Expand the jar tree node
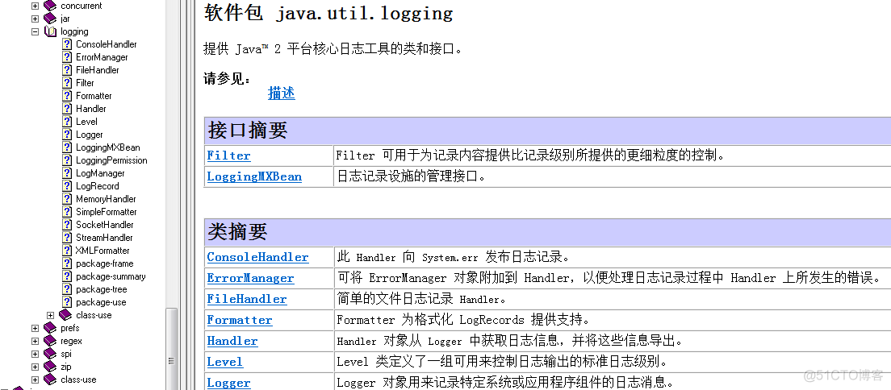 (36, 19)
